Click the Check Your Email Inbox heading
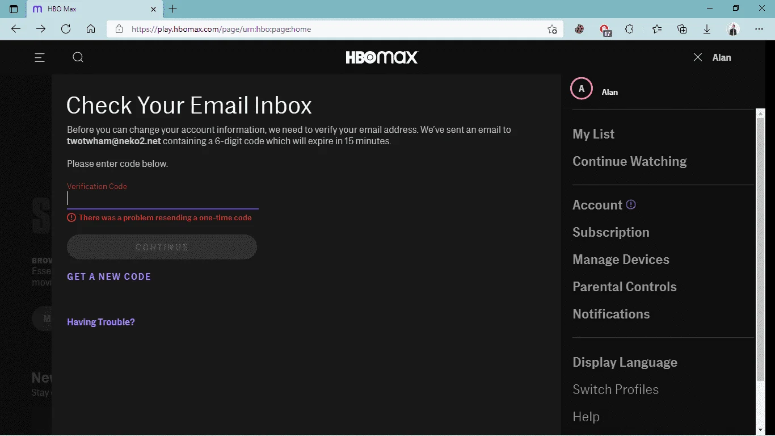 pyautogui.click(x=189, y=106)
